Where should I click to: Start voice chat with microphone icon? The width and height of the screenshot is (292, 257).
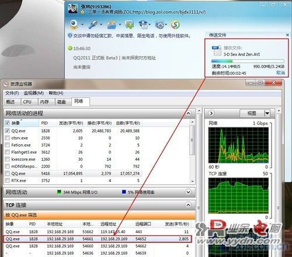(93, 25)
